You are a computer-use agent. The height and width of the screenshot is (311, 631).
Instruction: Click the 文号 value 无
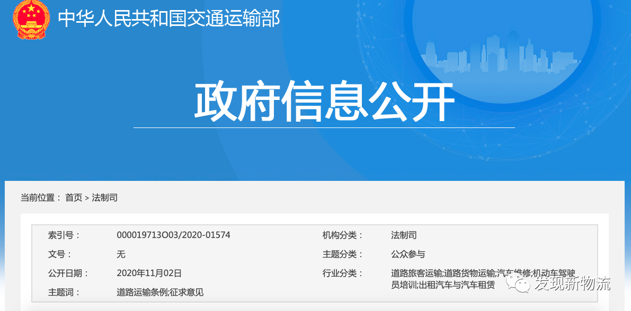121,254
